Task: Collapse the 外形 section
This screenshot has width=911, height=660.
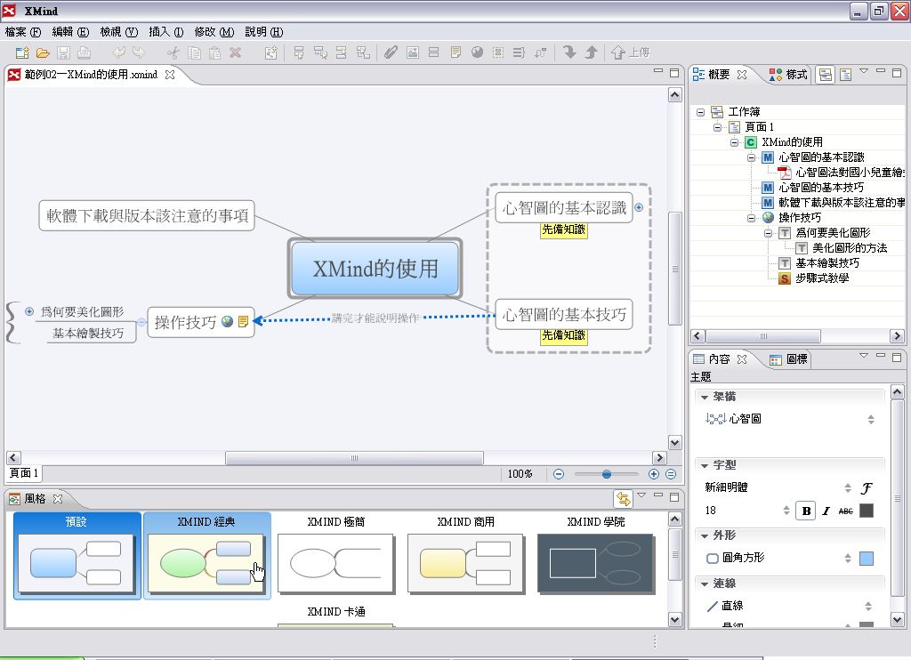Action: pos(705,536)
